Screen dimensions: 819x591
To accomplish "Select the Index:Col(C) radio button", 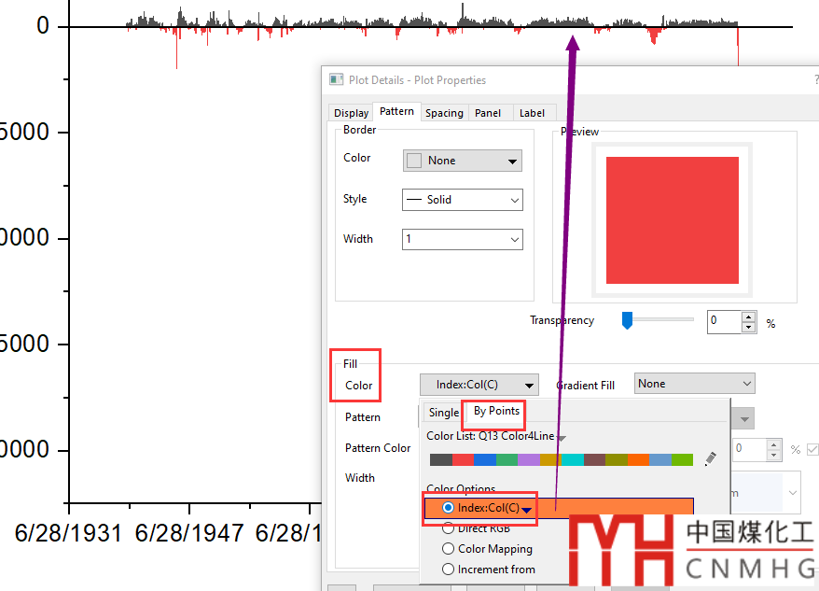I will (x=449, y=508).
